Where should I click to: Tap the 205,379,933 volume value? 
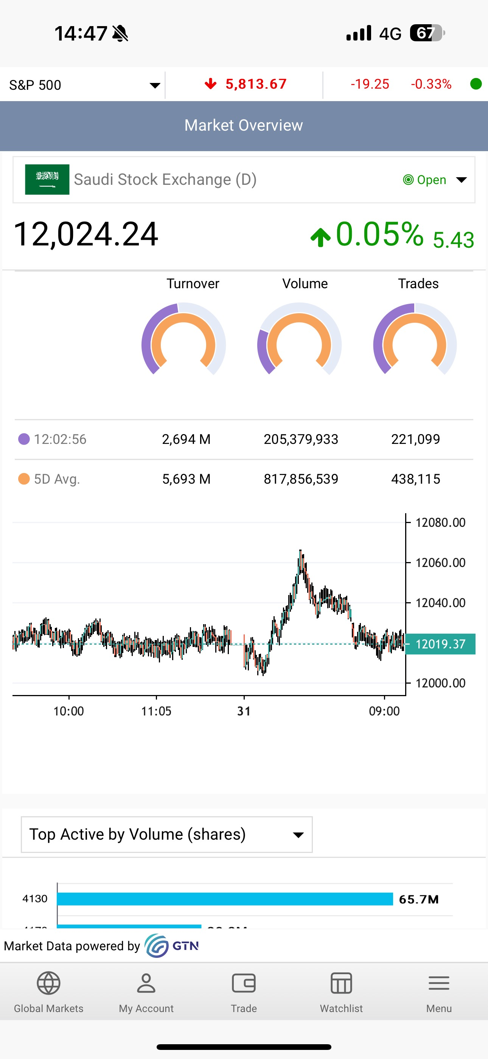click(301, 439)
